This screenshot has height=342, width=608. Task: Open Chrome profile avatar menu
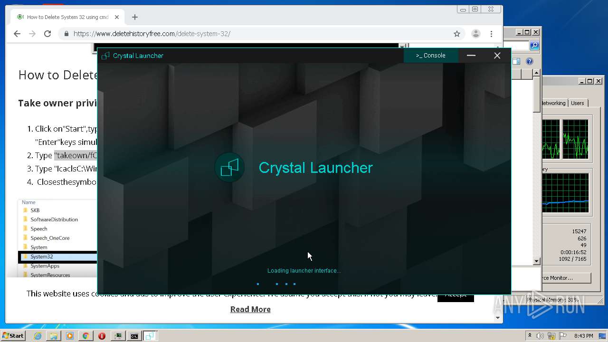coord(475,34)
